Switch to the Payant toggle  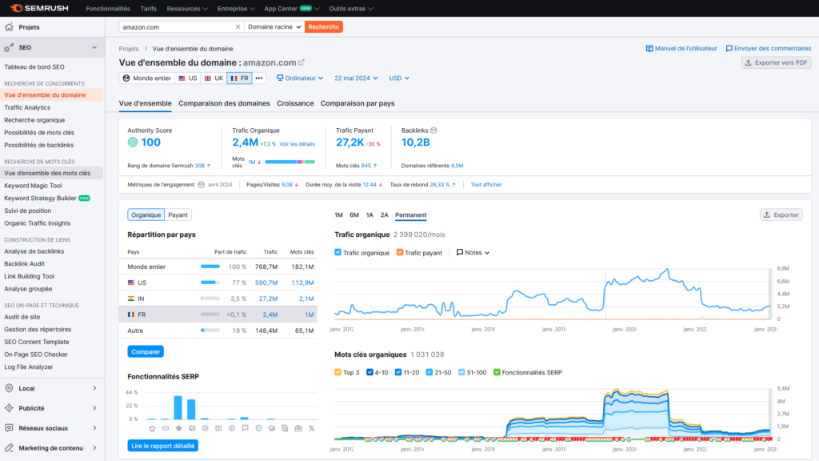pyautogui.click(x=178, y=214)
